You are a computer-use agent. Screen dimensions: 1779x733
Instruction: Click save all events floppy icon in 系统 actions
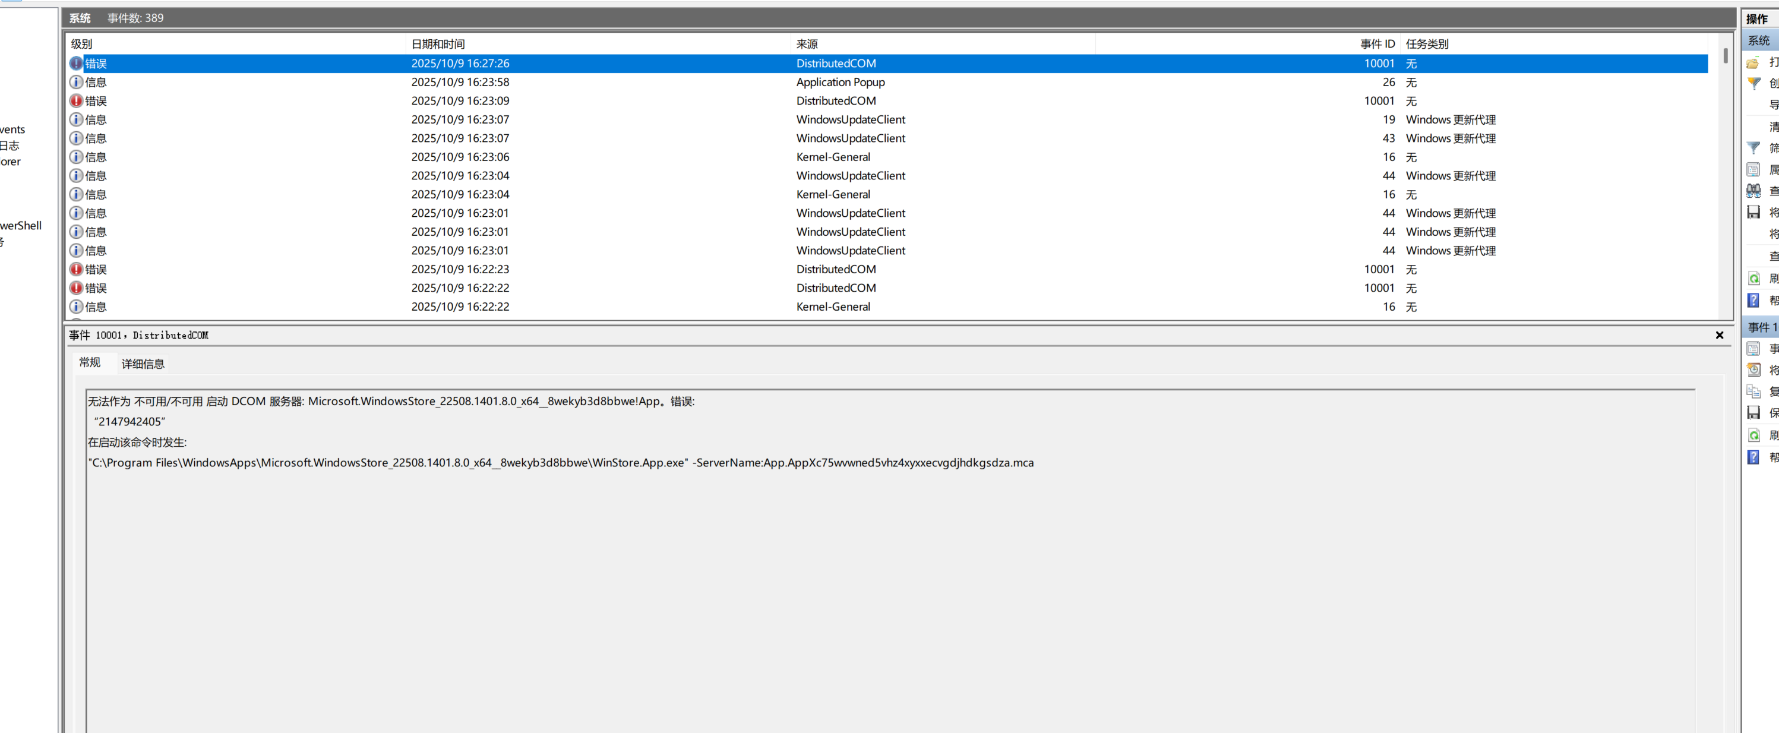point(1753,212)
